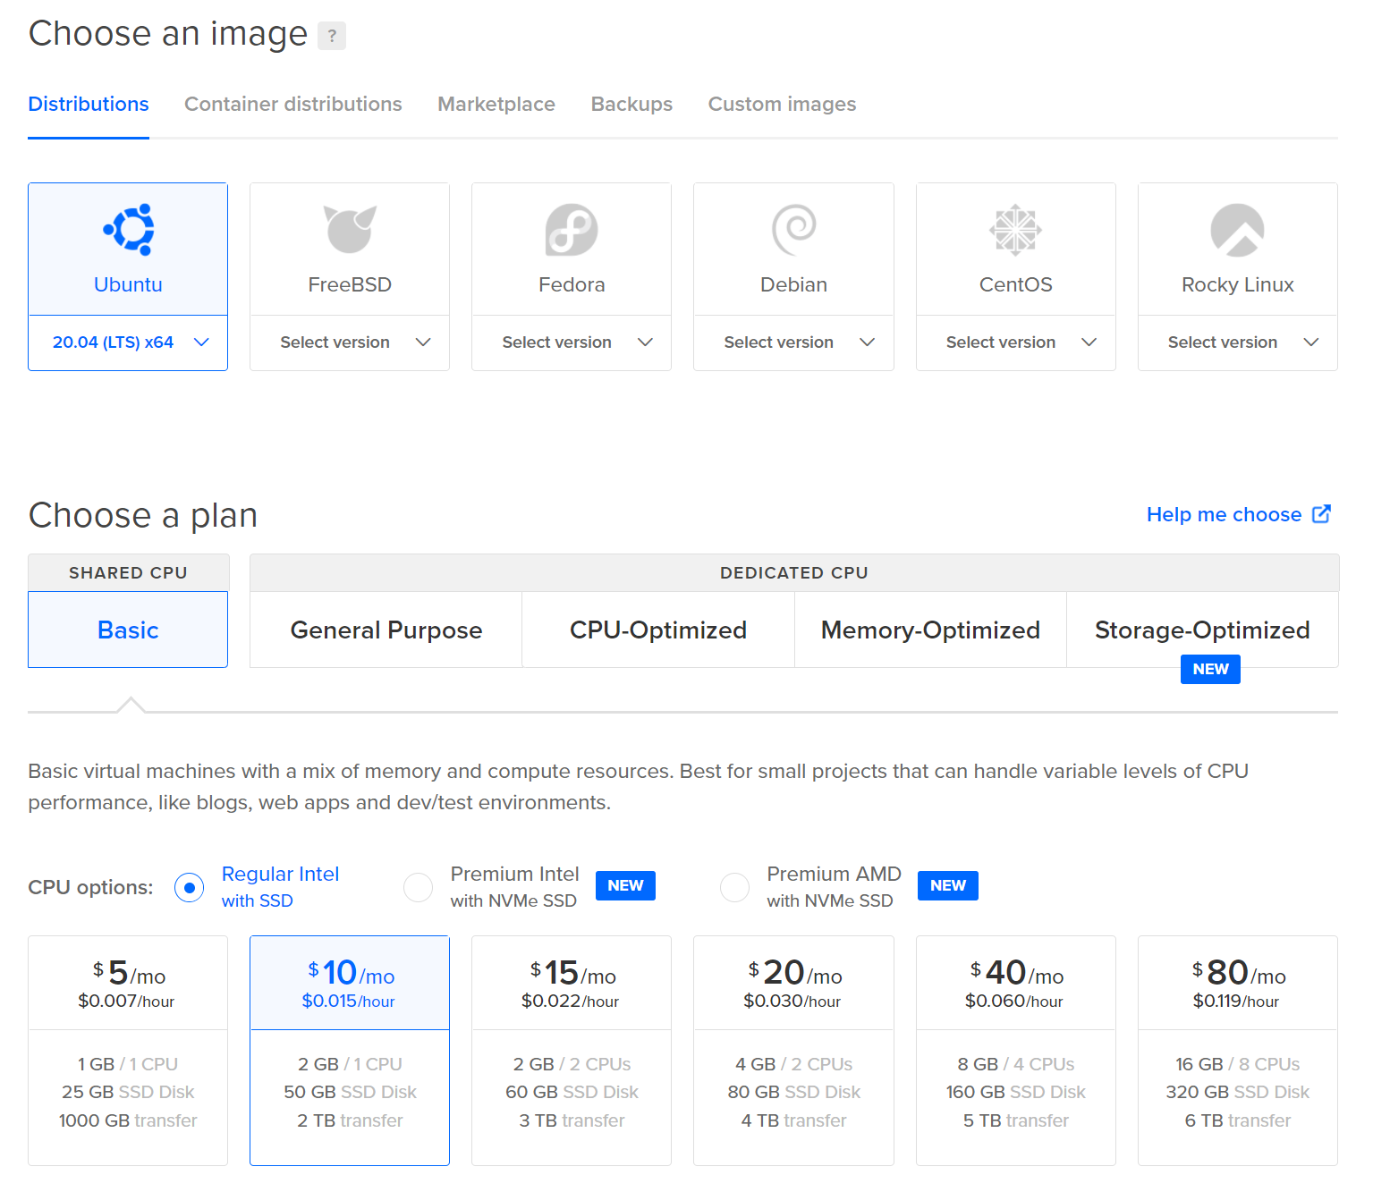This screenshot has width=1373, height=1192.
Task: Click the 3 TB transfer text
Action: coord(572,1120)
